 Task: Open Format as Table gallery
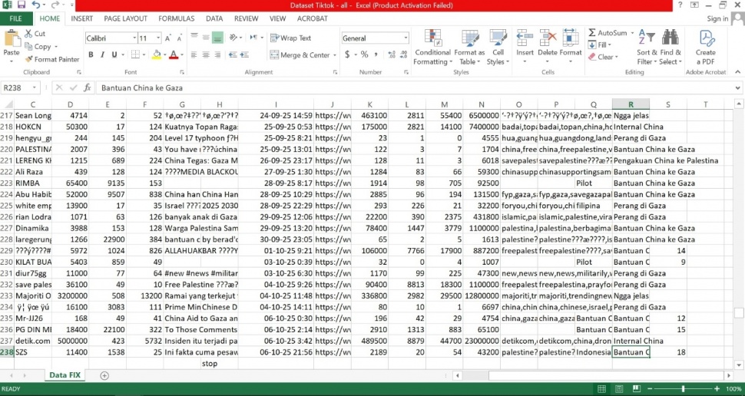click(x=469, y=48)
